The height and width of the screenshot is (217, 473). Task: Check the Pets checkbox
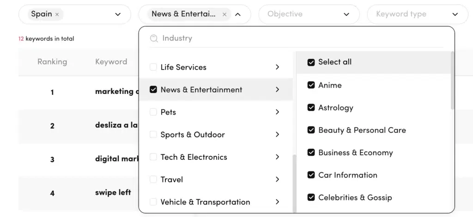point(153,112)
